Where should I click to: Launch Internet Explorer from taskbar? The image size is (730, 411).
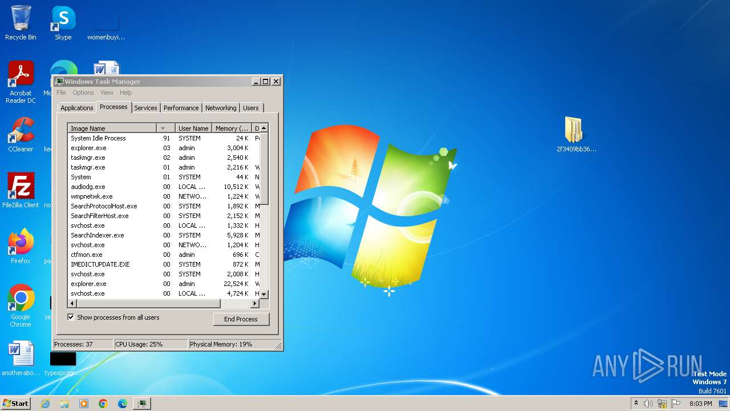click(x=45, y=404)
